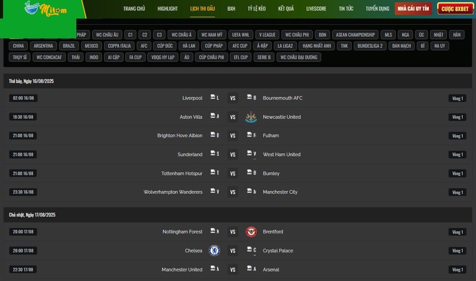Click the Chelsea club crest icon

tap(214, 251)
